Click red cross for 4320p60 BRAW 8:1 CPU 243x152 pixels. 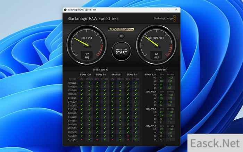coord(97,140)
